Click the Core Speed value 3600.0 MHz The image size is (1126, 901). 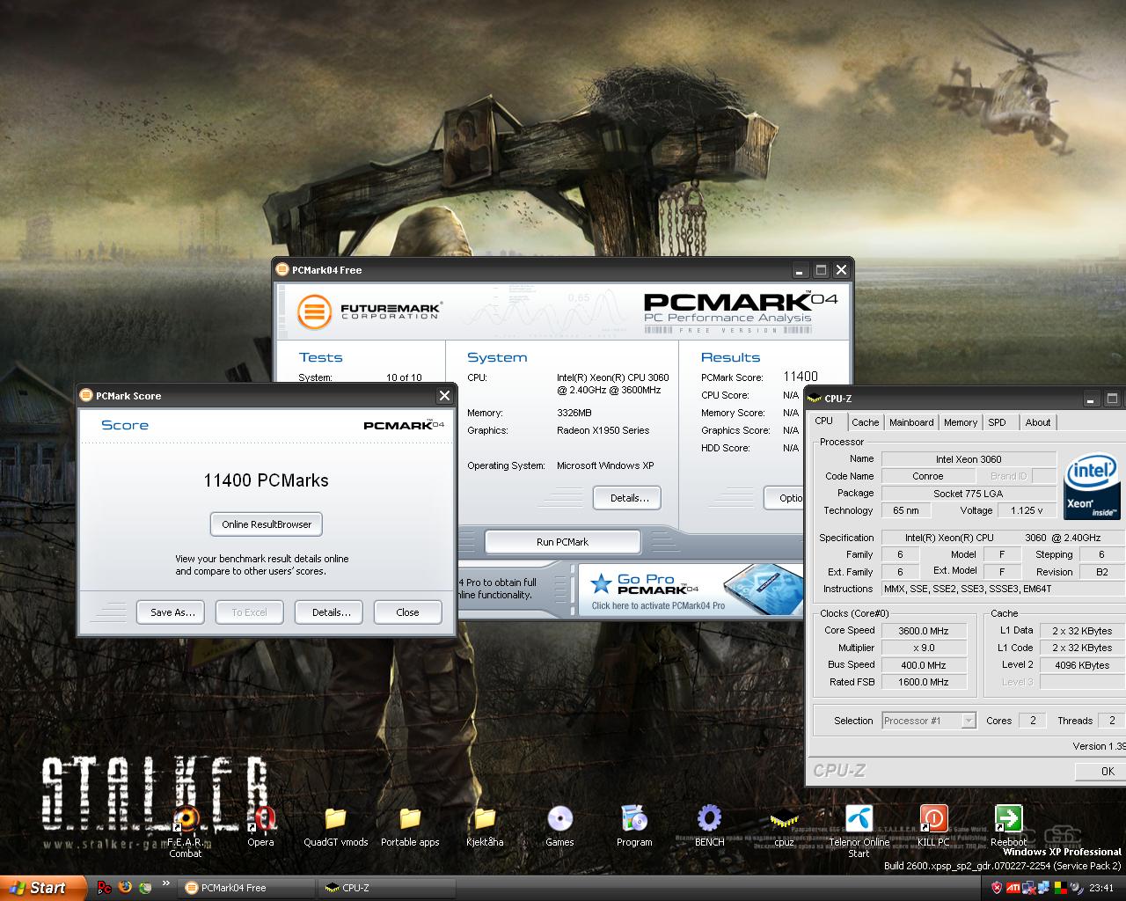(x=923, y=631)
